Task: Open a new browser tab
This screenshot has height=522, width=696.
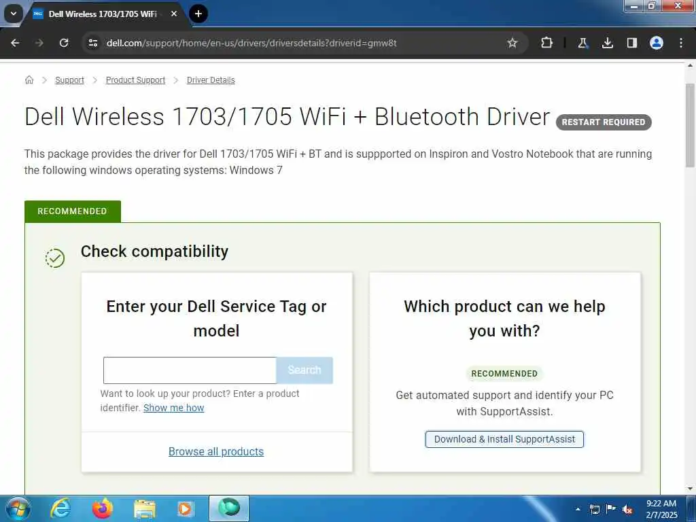Action: (x=198, y=14)
